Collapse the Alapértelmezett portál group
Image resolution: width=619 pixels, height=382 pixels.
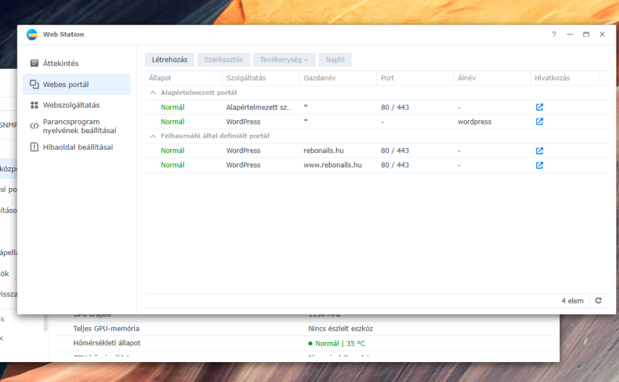point(153,92)
